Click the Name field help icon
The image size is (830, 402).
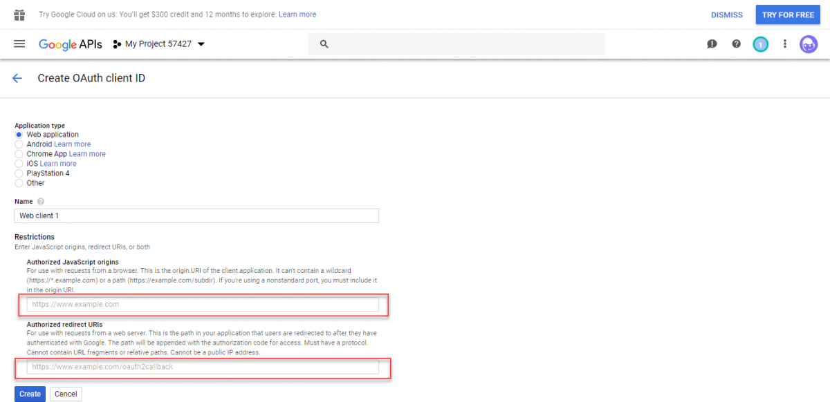coord(41,201)
